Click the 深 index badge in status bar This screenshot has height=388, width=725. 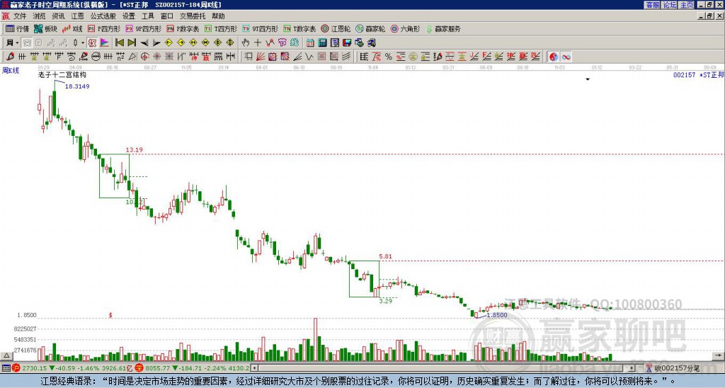pos(139,368)
